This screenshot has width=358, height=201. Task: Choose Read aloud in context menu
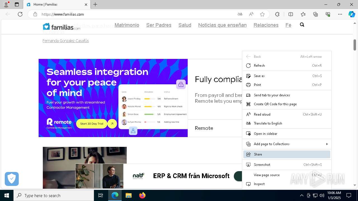click(x=287, y=114)
